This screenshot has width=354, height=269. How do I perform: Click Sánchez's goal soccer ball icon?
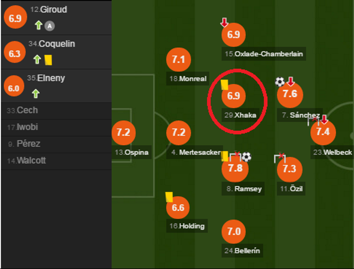[280, 82]
